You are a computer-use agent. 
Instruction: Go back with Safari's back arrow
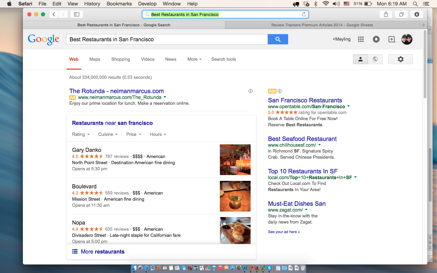[x=54, y=14]
